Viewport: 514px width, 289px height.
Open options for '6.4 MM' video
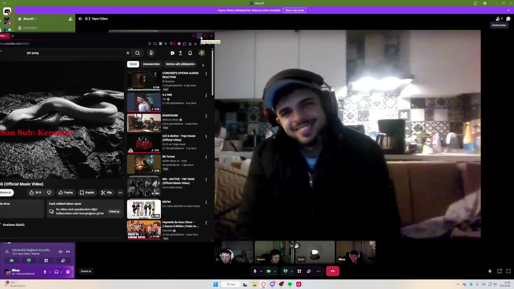click(x=206, y=95)
